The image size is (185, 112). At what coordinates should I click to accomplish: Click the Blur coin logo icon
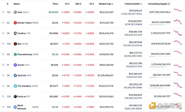[x=15, y=44]
